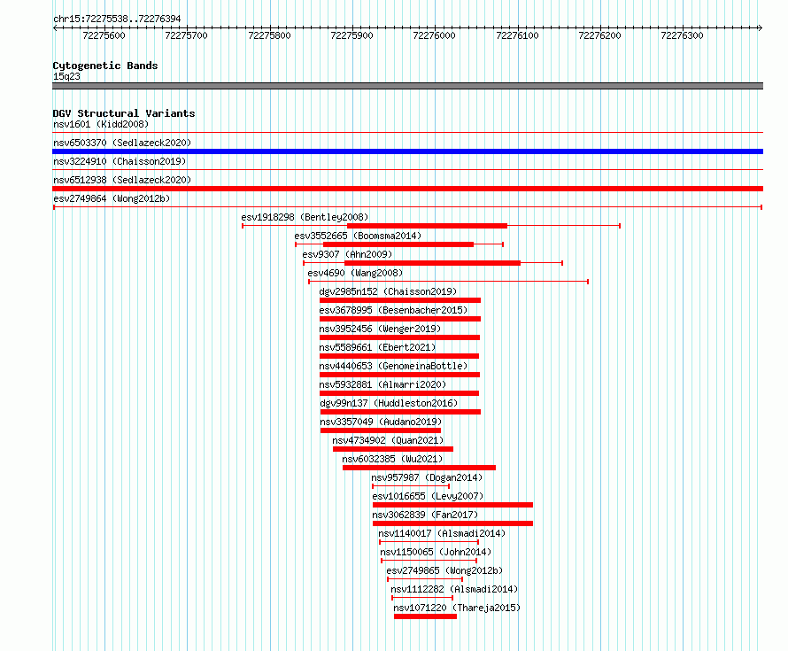Click nsv1071220 (Thareja2015) label
The height and width of the screenshot is (651, 788).
pos(458,608)
